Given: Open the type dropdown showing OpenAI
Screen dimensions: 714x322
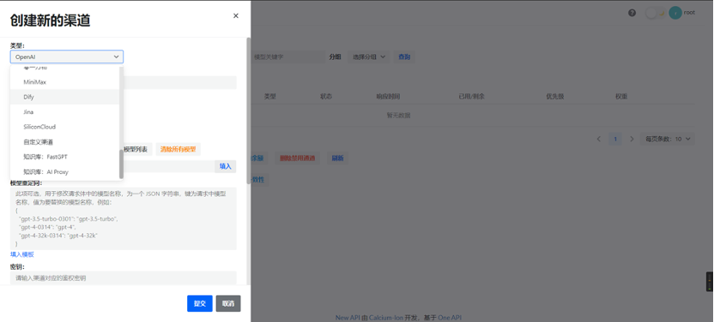Looking at the screenshot, I should click(66, 57).
